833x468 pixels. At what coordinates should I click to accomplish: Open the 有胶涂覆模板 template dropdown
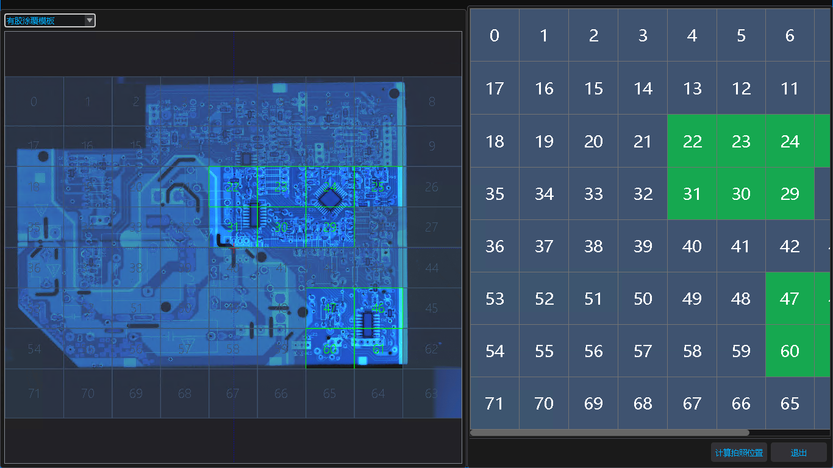(x=50, y=21)
